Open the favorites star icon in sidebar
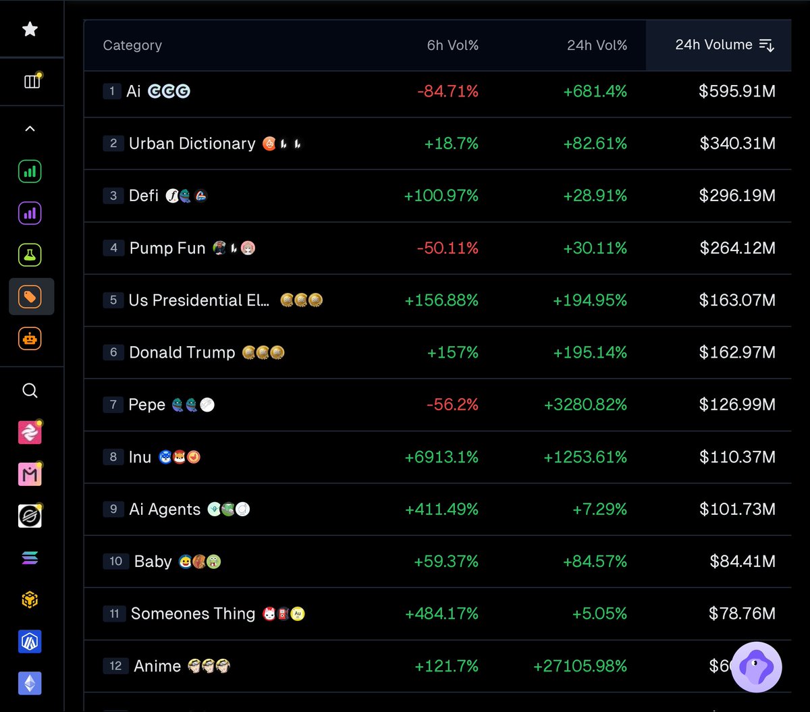This screenshot has height=712, width=810. point(30,29)
